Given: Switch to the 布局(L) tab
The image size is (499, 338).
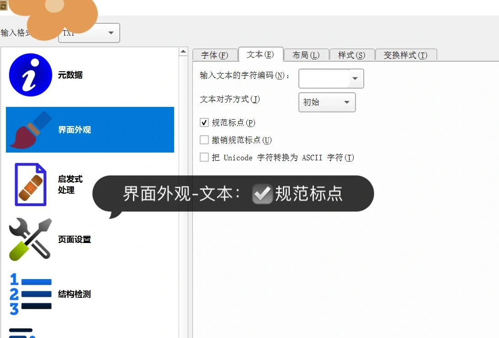Looking at the screenshot, I should pos(306,55).
